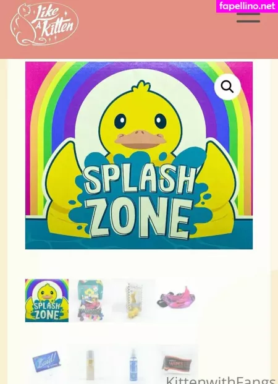Viewport: 278px width, 384px height.
Task: Click the fapellino.net watermark label
Action: click(247, 6)
